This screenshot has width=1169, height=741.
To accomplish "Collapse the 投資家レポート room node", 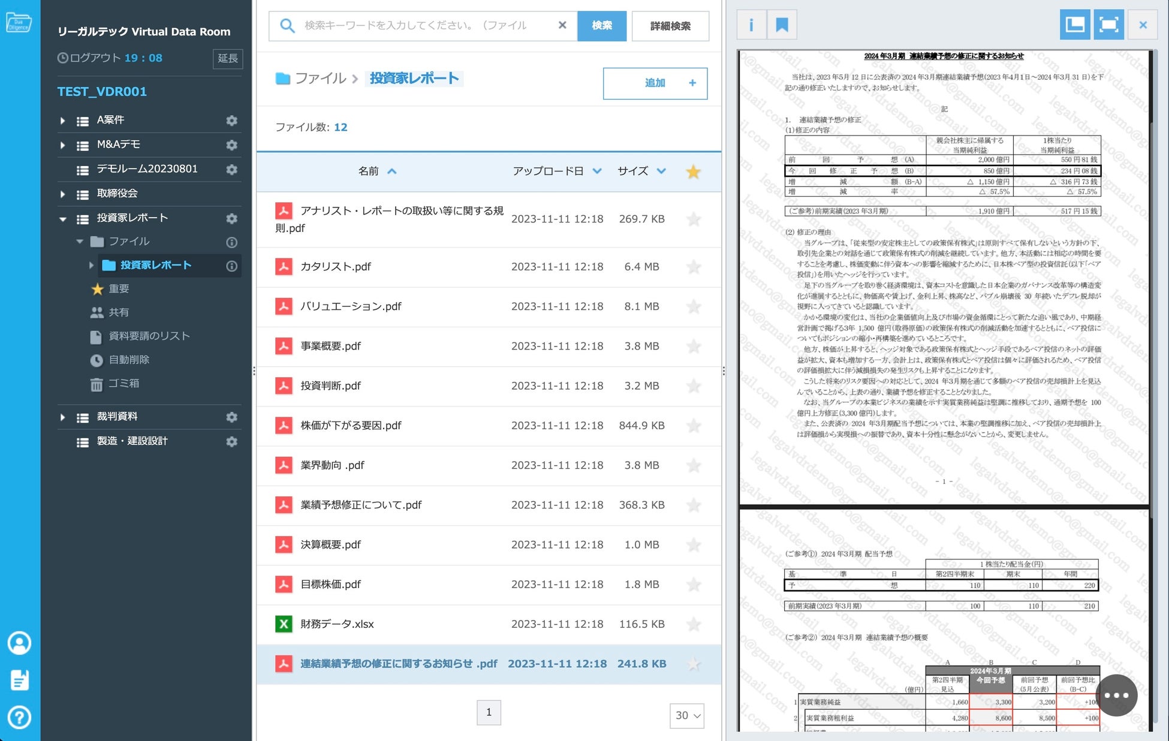I will [x=62, y=219].
